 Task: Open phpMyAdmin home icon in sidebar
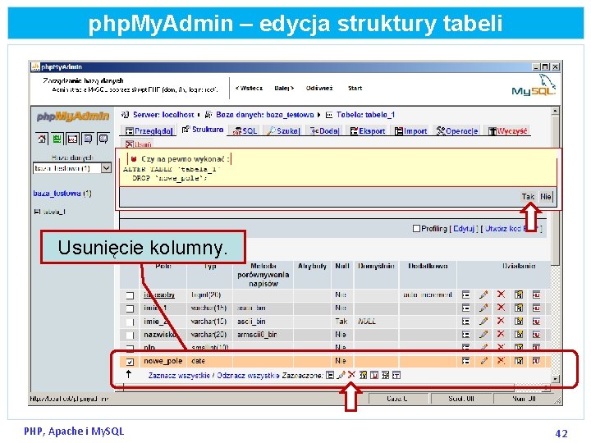point(42,139)
